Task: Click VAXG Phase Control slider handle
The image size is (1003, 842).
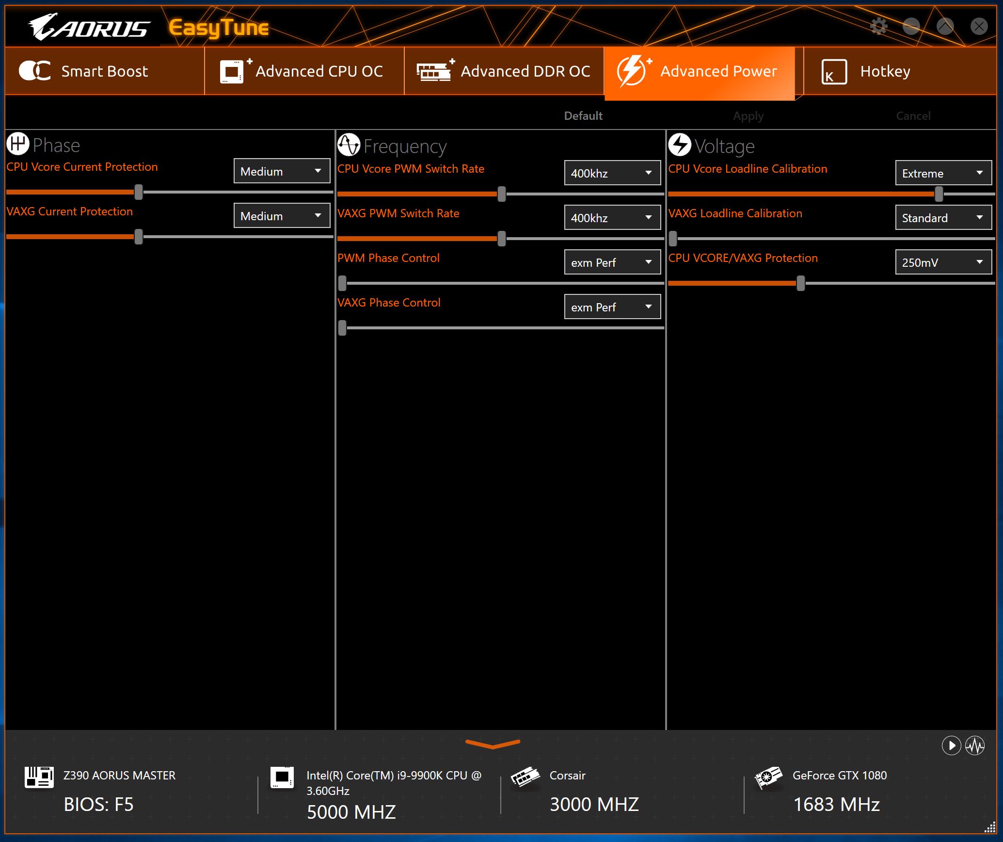Action: [342, 328]
